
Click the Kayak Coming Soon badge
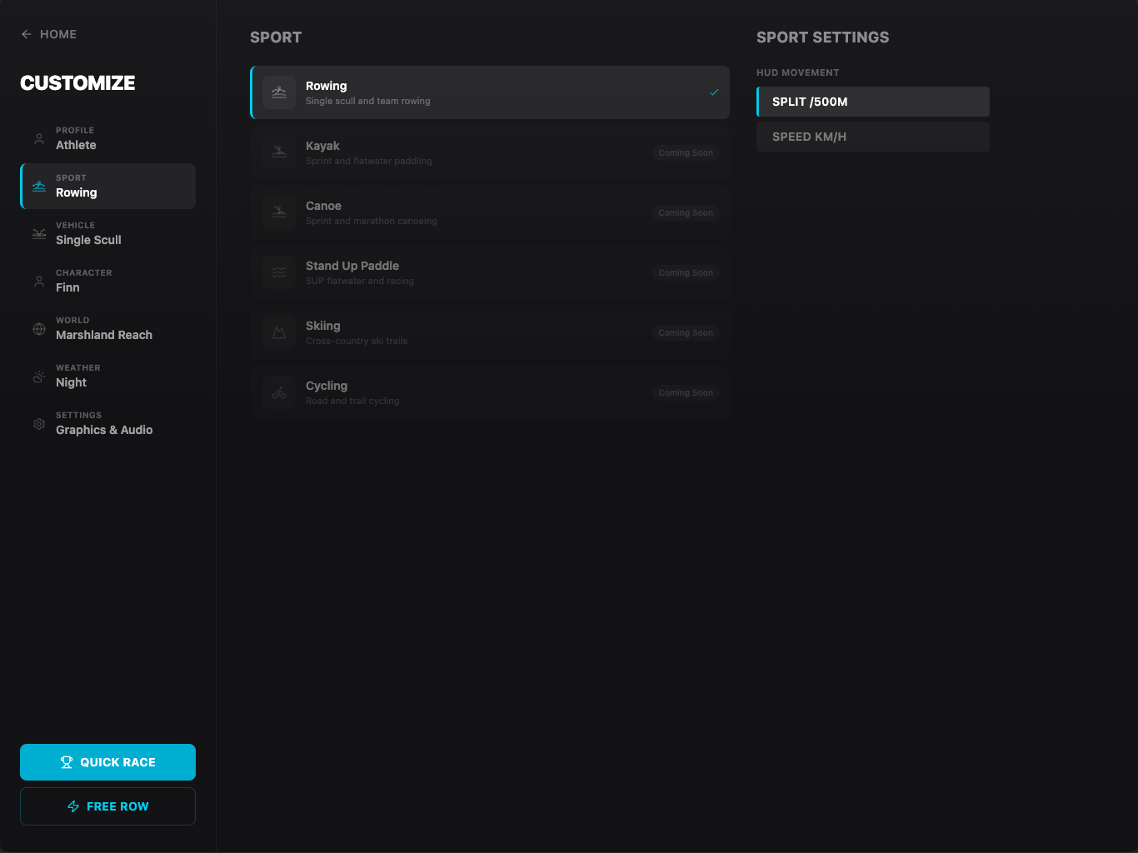pos(686,152)
